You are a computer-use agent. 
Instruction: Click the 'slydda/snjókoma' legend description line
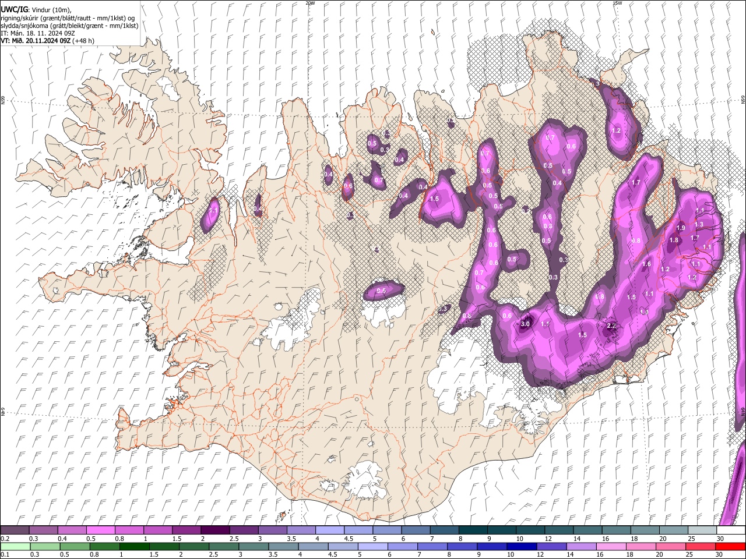point(69,26)
